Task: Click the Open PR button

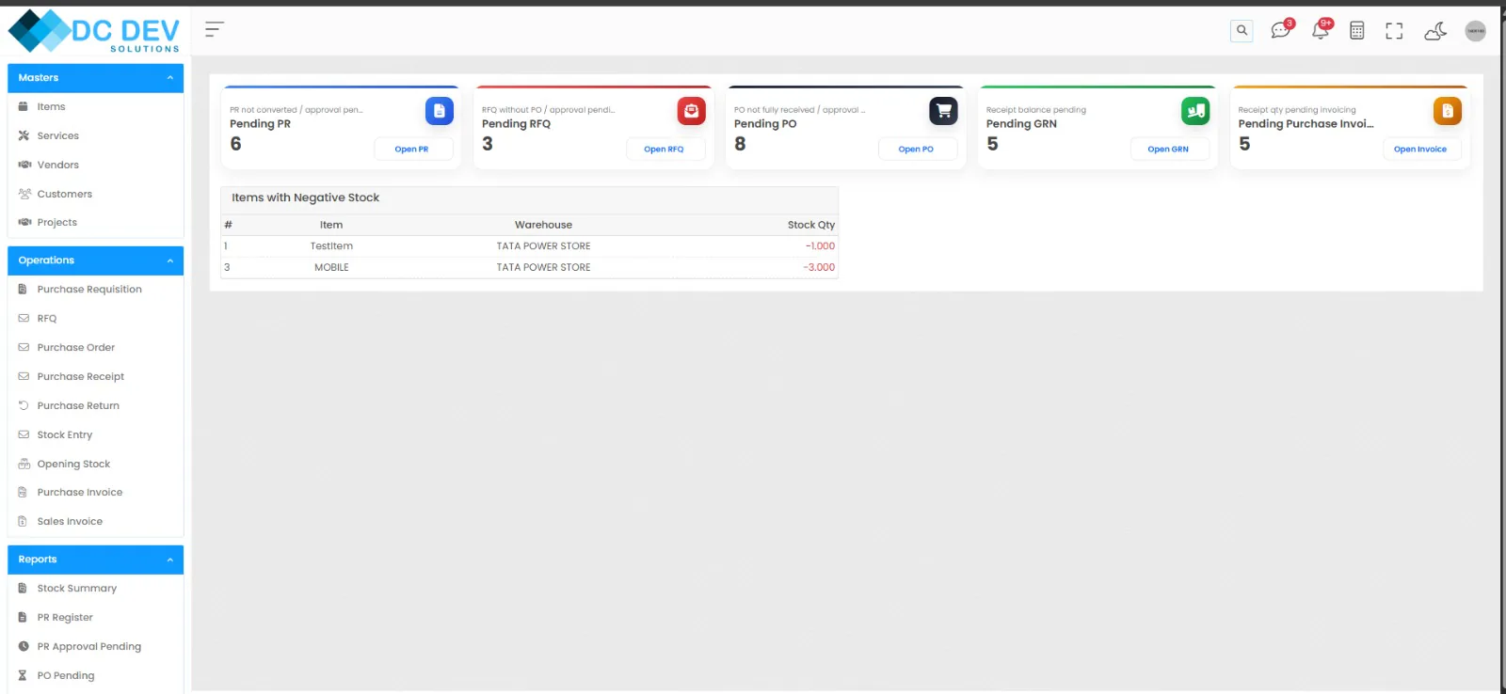Action: pos(412,150)
